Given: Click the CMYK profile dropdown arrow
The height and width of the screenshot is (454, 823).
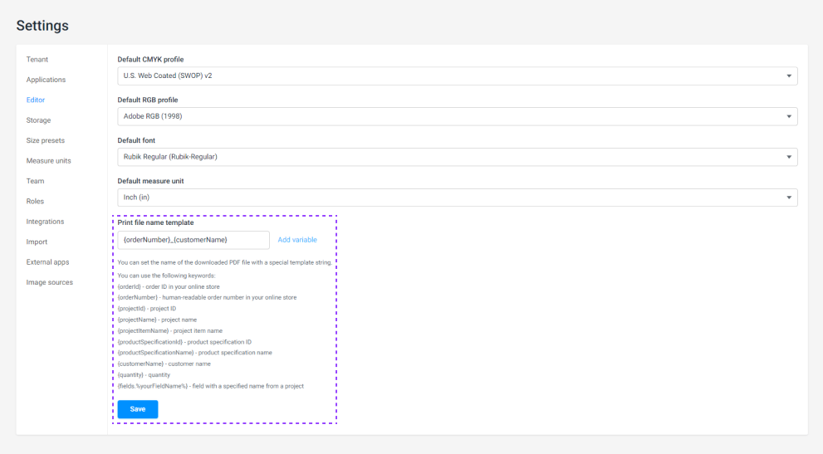Looking at the screenshot, I should pyautogui.click(x=789, y=76).
